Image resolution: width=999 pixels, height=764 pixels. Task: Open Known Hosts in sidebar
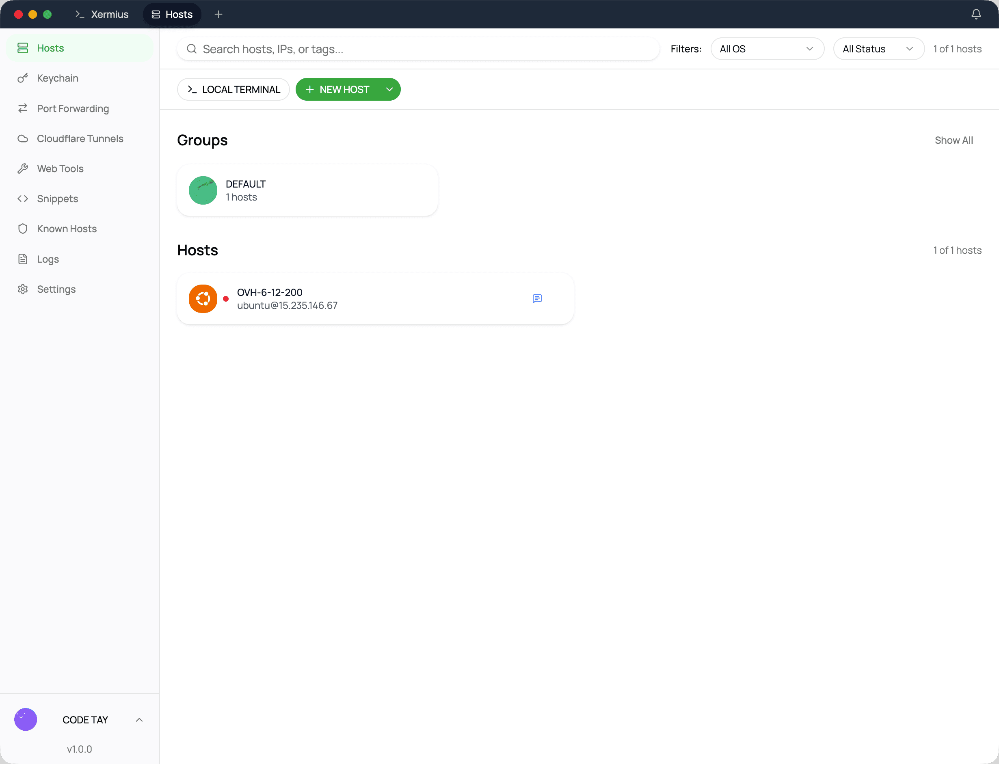(67, 228)
